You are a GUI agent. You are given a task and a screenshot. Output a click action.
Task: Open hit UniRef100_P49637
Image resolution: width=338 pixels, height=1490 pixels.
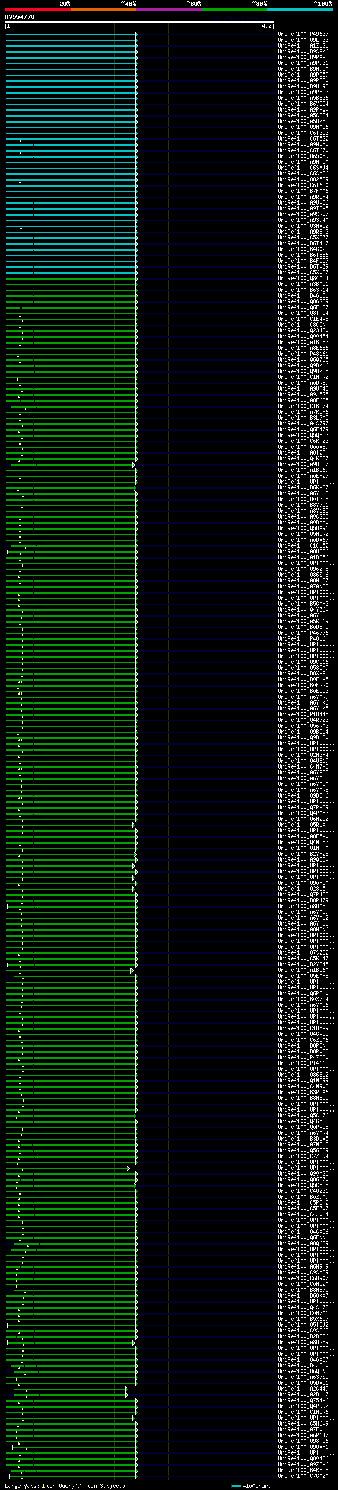(303, 34)
